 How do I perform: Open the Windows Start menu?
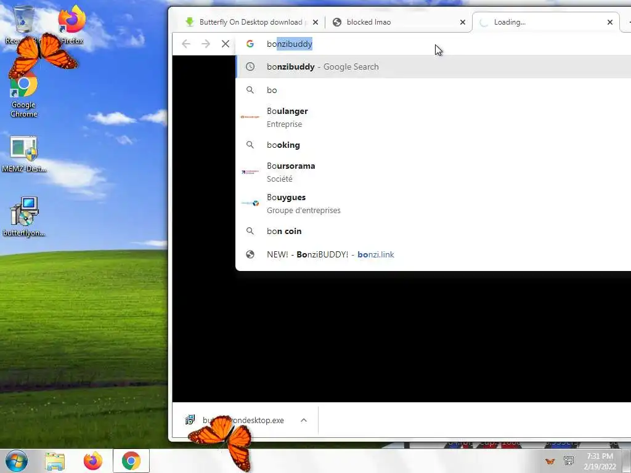click(16, 461)
